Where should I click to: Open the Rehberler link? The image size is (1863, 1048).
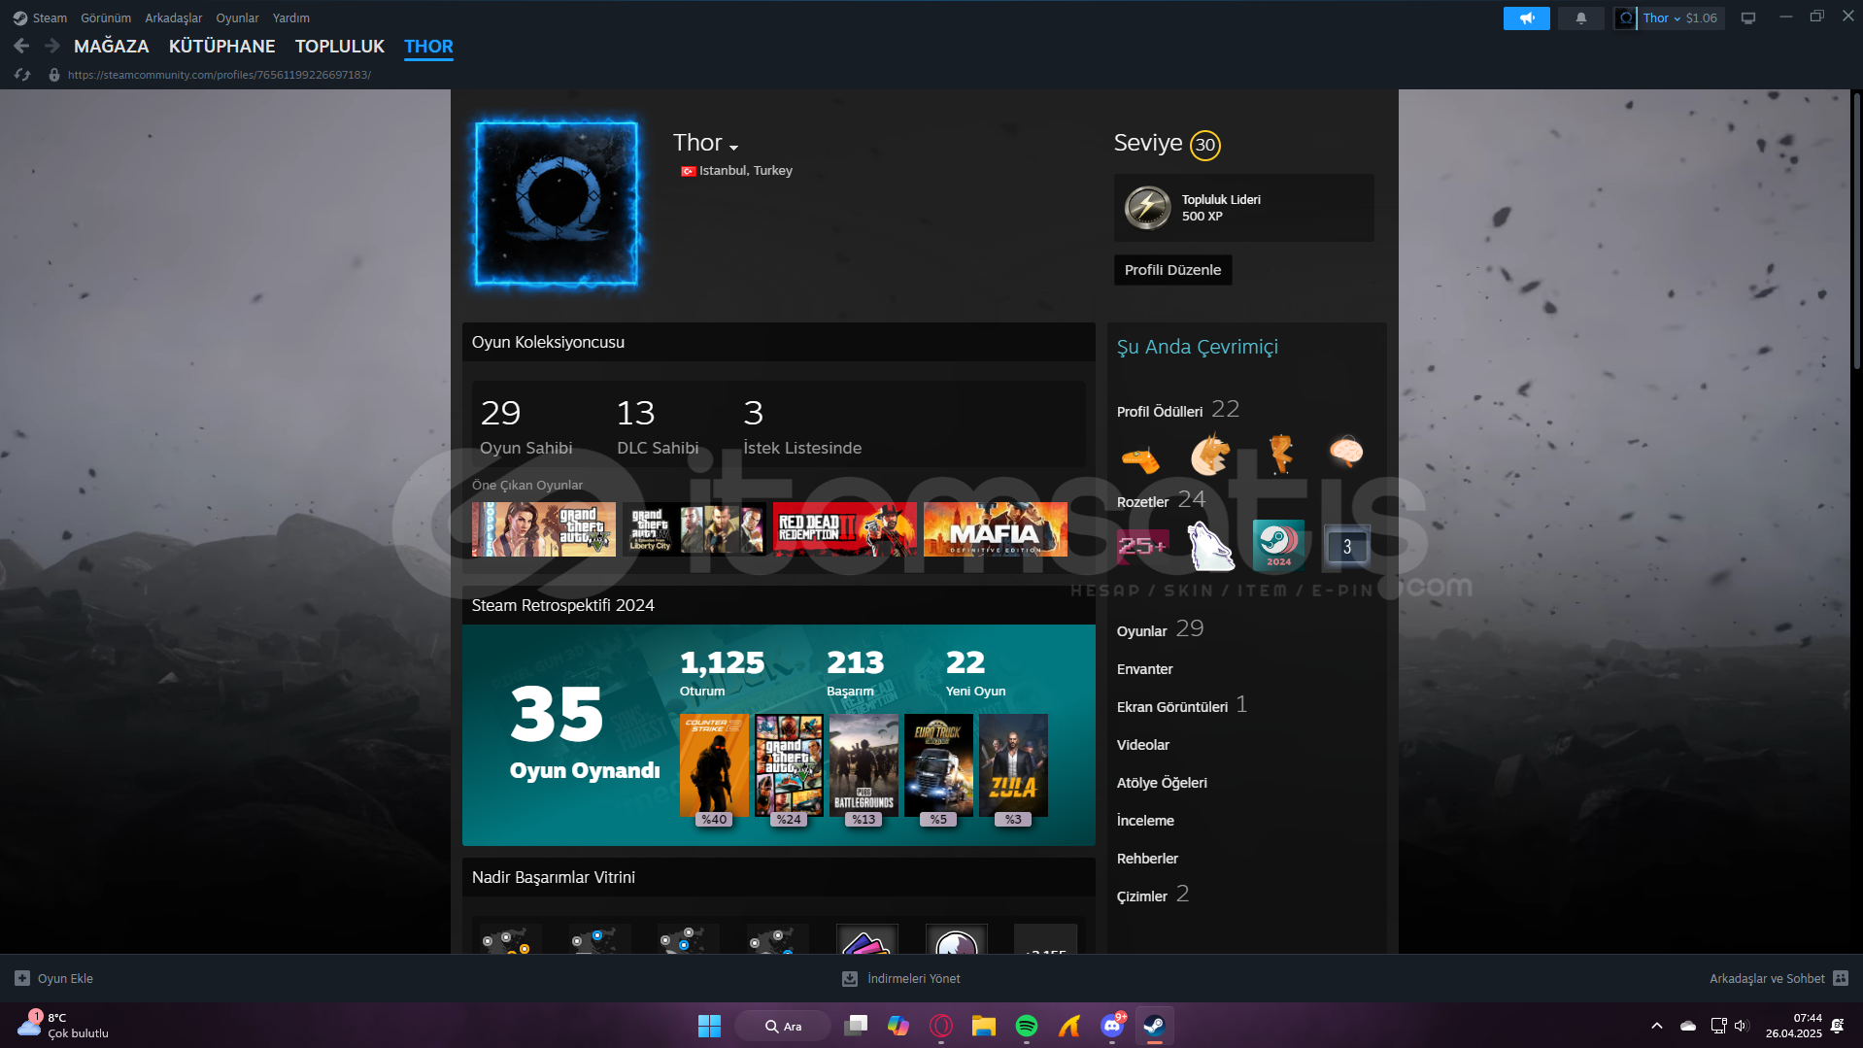(1147, 859)
